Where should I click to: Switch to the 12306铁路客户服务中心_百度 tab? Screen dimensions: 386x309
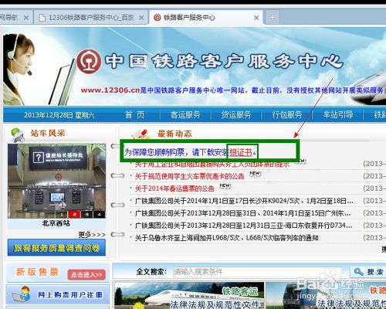pyautogui.click(x=91, y=18)
